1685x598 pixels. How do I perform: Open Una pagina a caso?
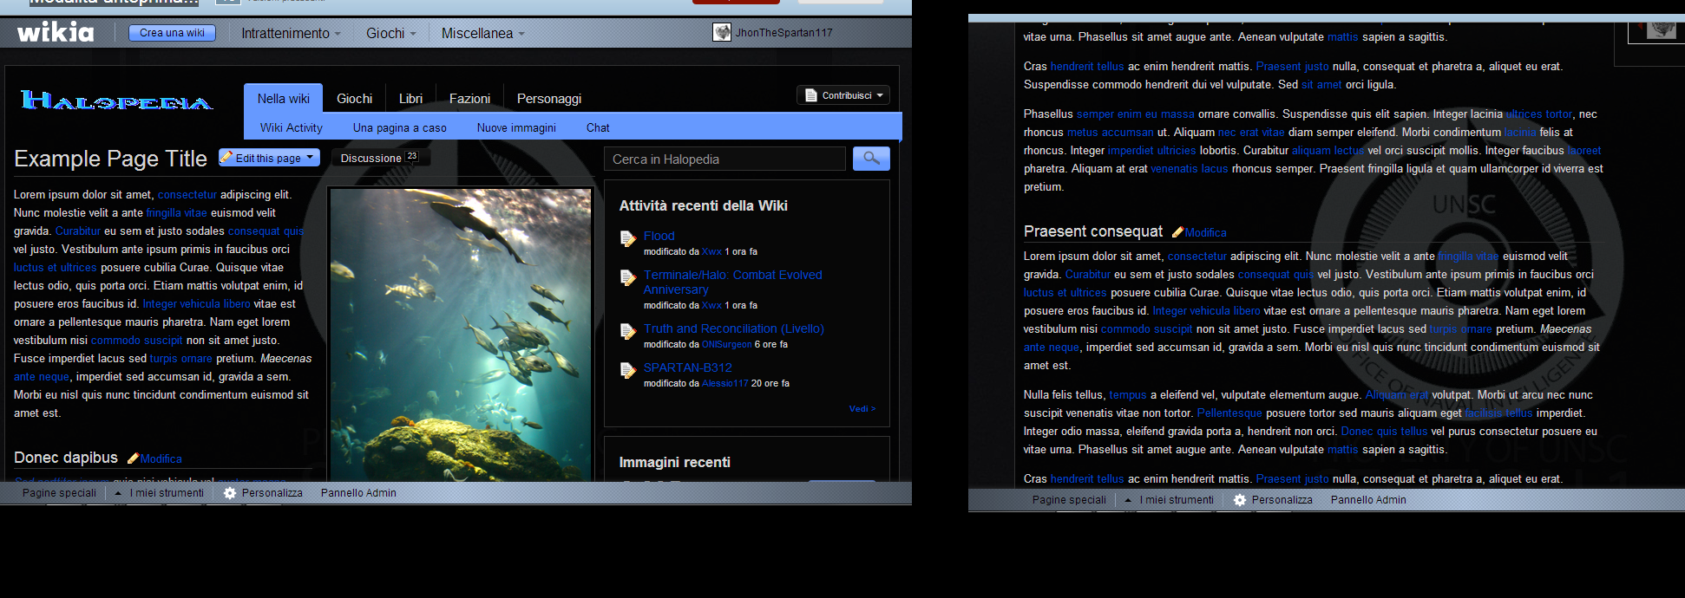pos(400,127)
